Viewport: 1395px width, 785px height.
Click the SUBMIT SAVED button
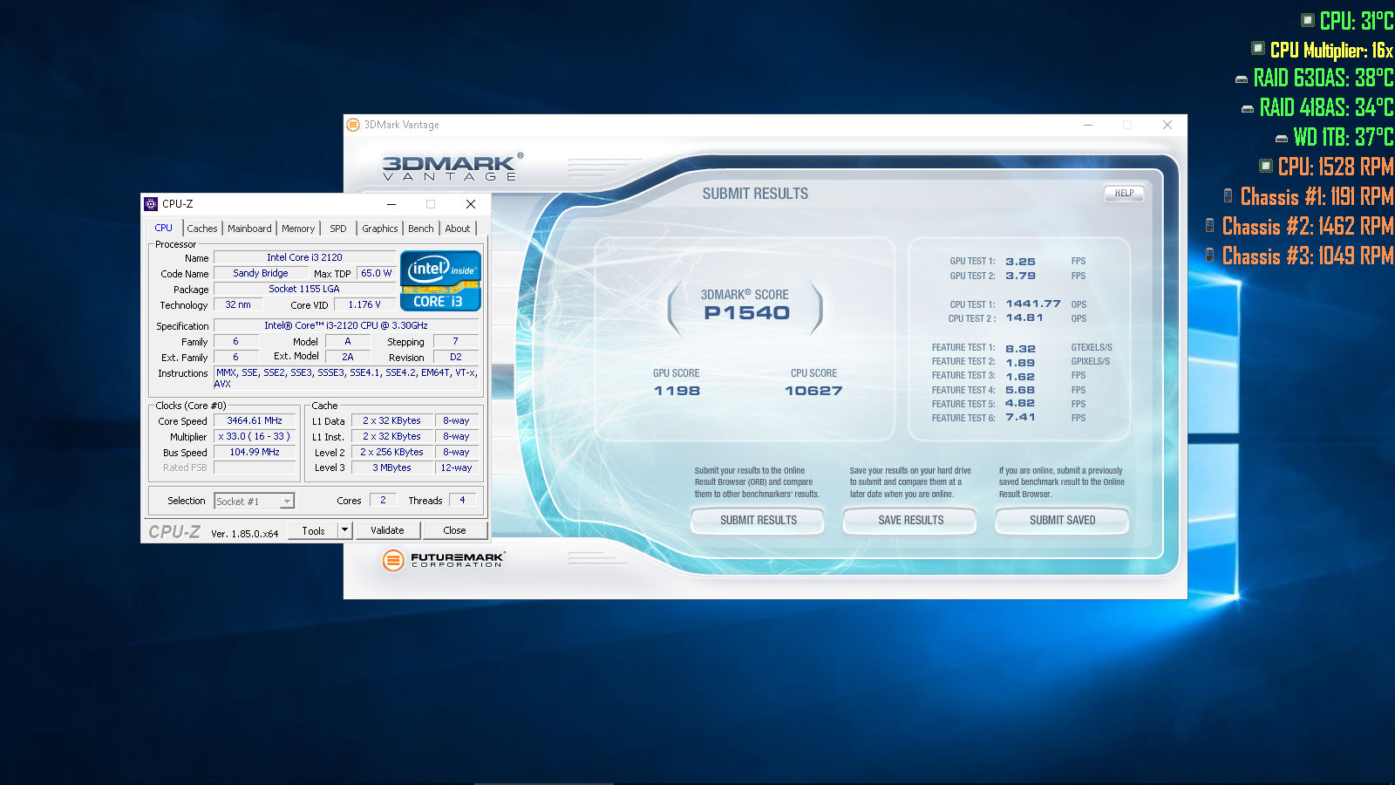tap(1062, 521)
